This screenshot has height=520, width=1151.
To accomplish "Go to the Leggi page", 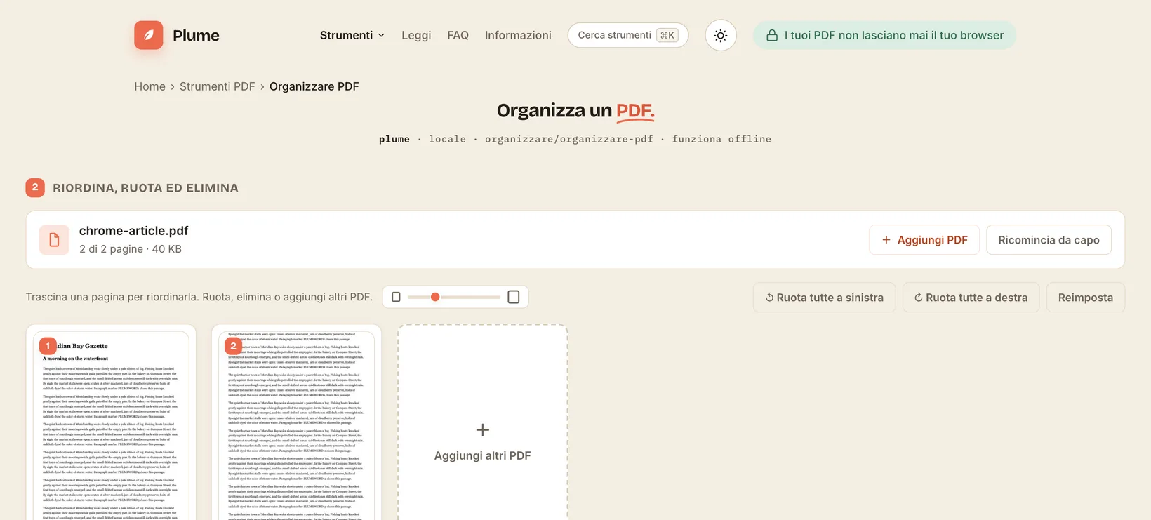I will click(416, 35).
